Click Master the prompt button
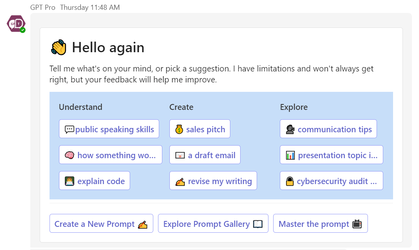The image size is (419, 250). [x=320, y=224]
